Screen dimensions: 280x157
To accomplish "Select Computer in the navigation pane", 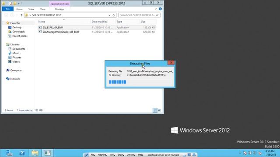I will (16, 70).
